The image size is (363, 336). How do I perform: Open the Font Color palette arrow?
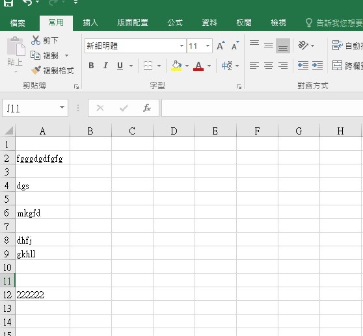[209, 66]
